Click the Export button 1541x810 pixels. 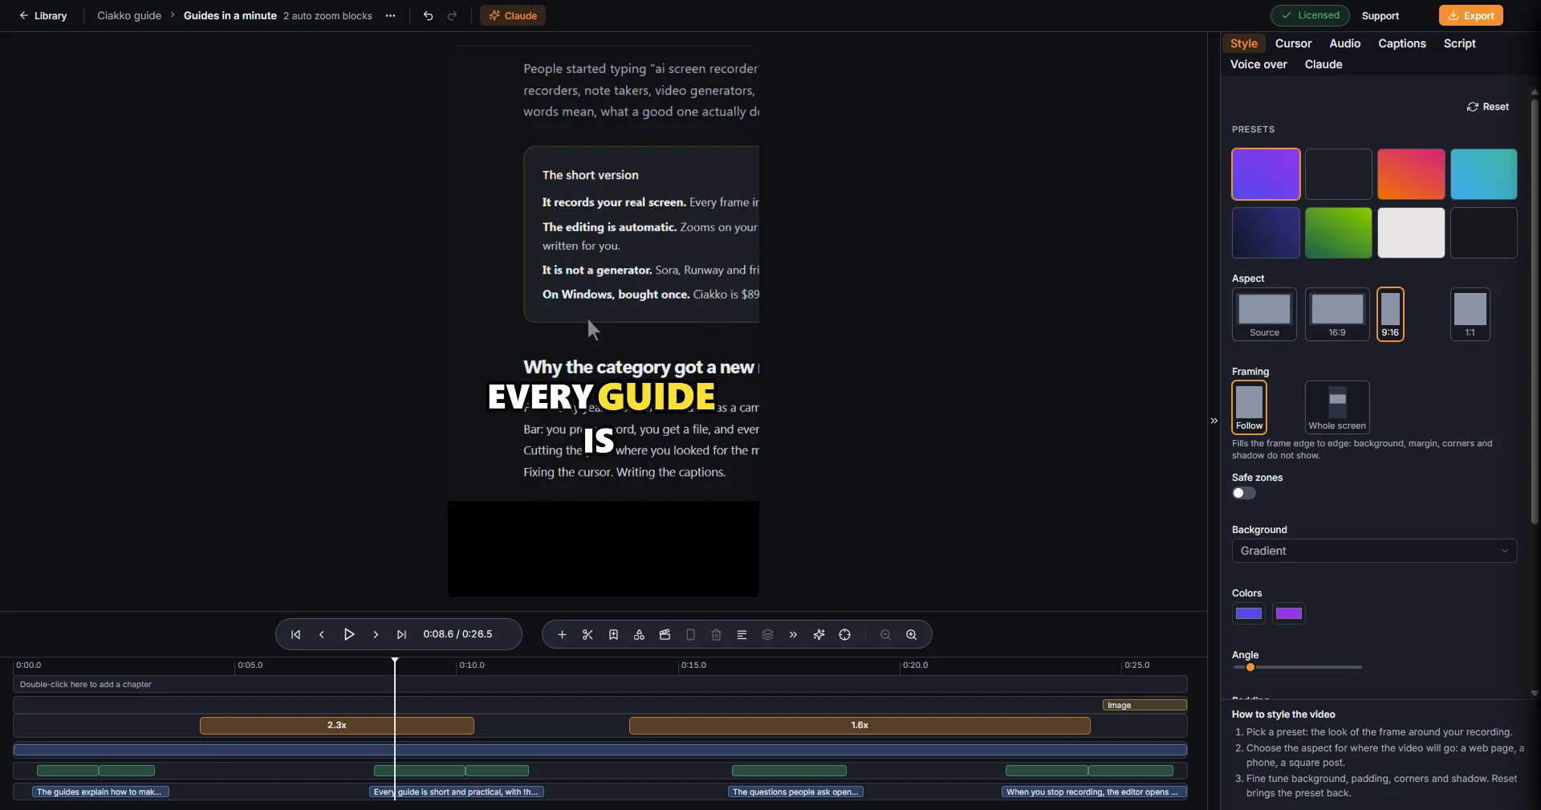(x=1470, y=15)
